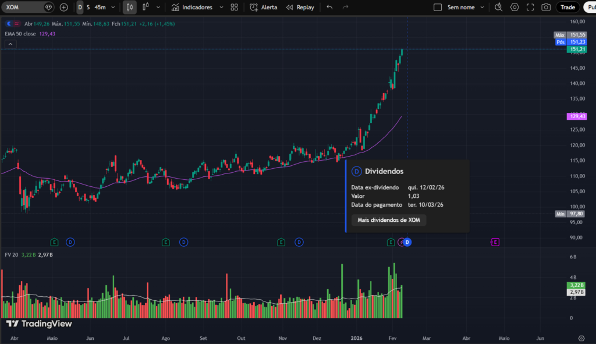The width and height of the screenshot is (596, 344).
Task: Take a chart snapshot with the camera icon
Action: point(547,7)
